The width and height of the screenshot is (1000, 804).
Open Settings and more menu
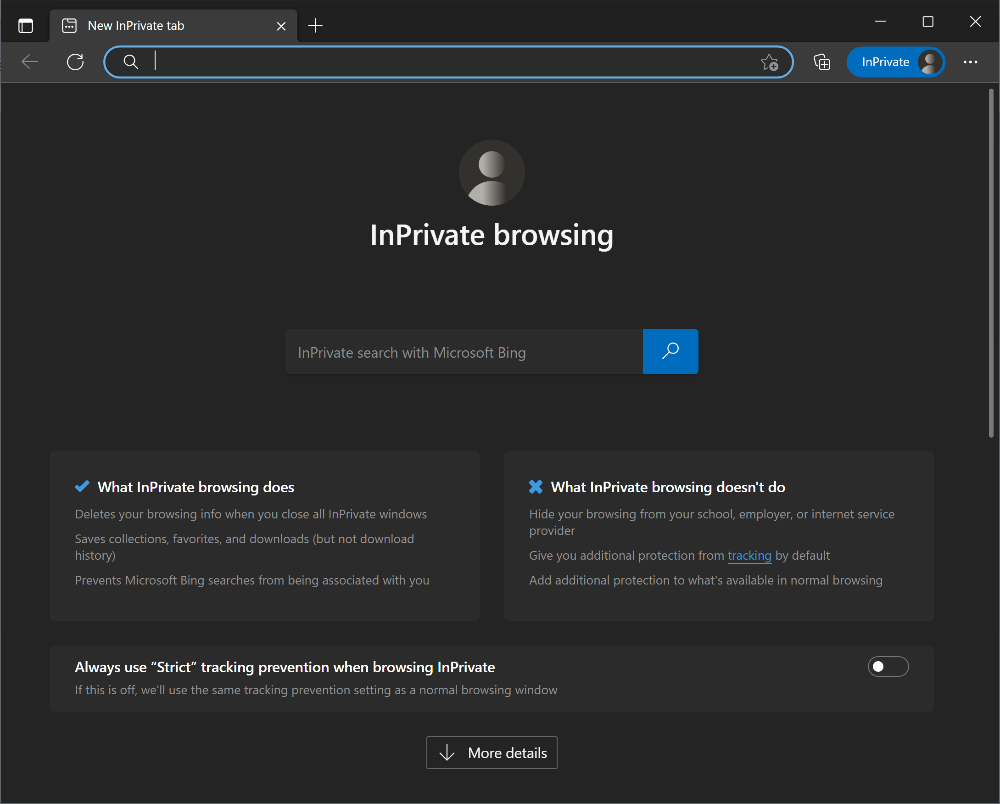pyautogui.click(x=970, y=62)
